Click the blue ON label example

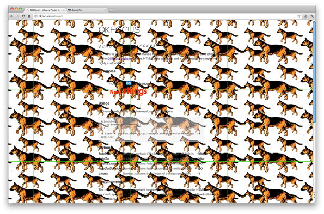[x=129, y=83]
